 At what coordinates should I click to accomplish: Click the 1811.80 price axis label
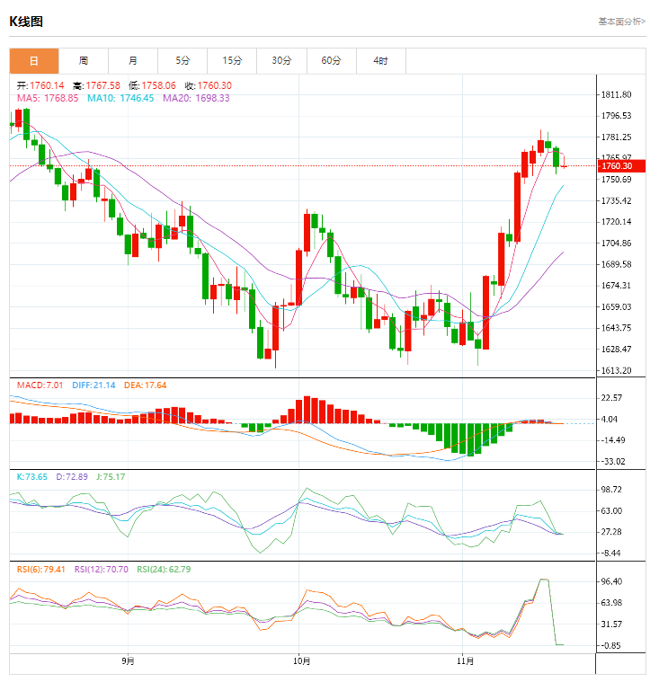pos(616,95)
